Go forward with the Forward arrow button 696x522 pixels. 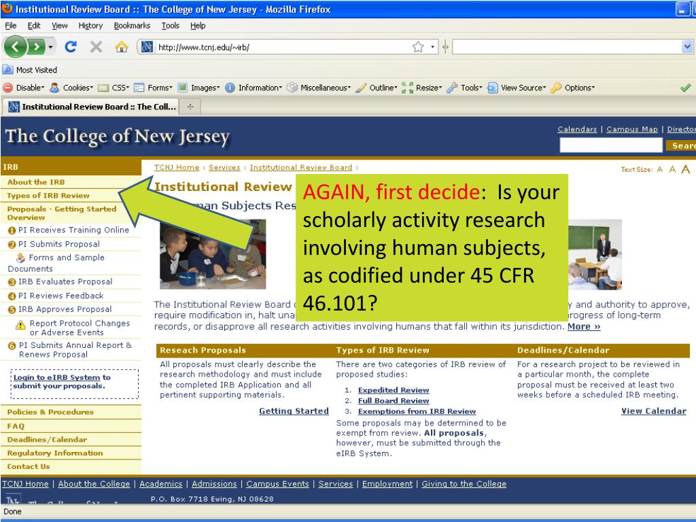click(37, 47)
